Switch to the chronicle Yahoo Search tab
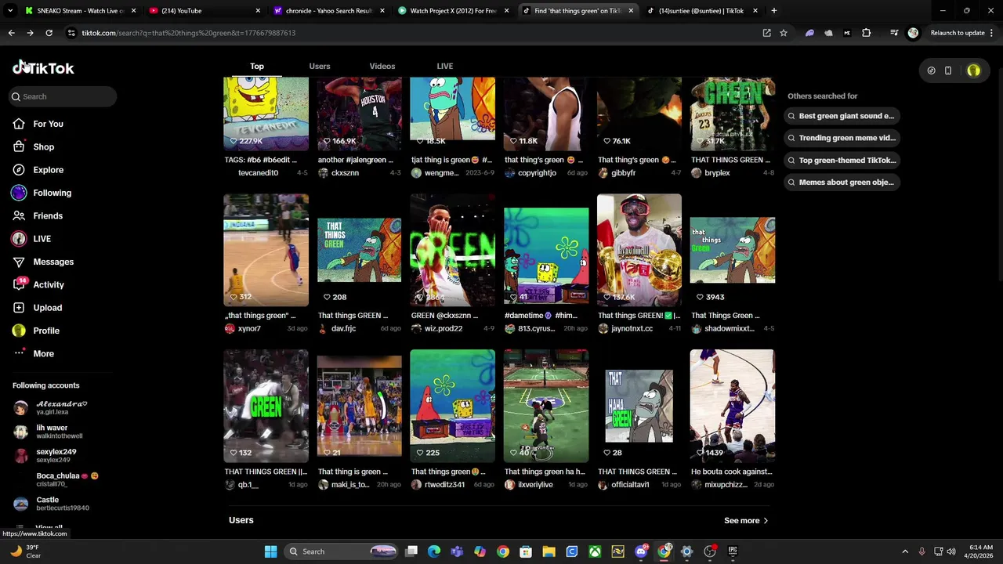 tap(329, 10)
